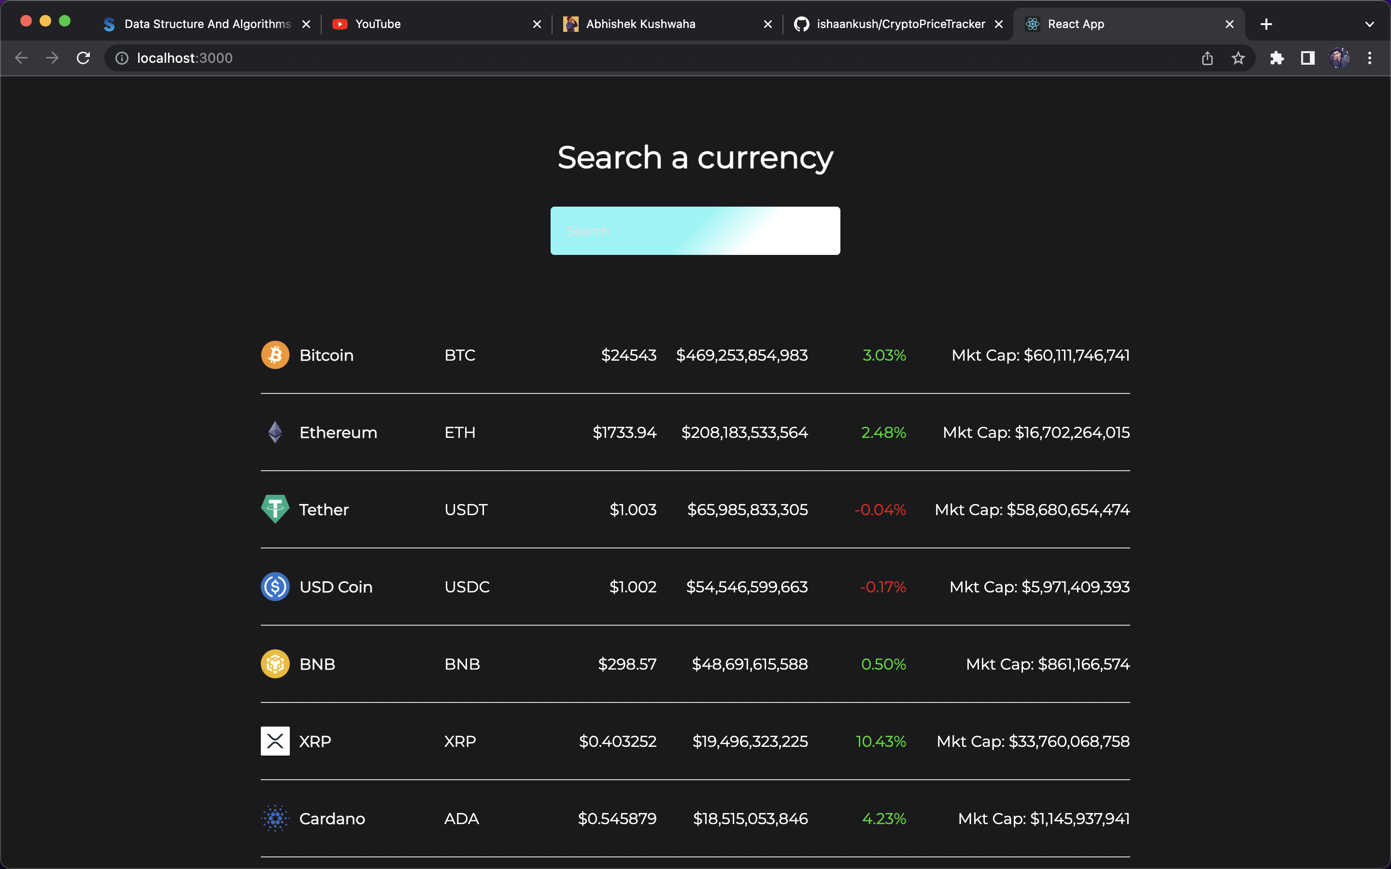The width and height of the screenshot is (1391, 869).
Task: View site information icon in address bar
Action: click(x=122, y=58)
